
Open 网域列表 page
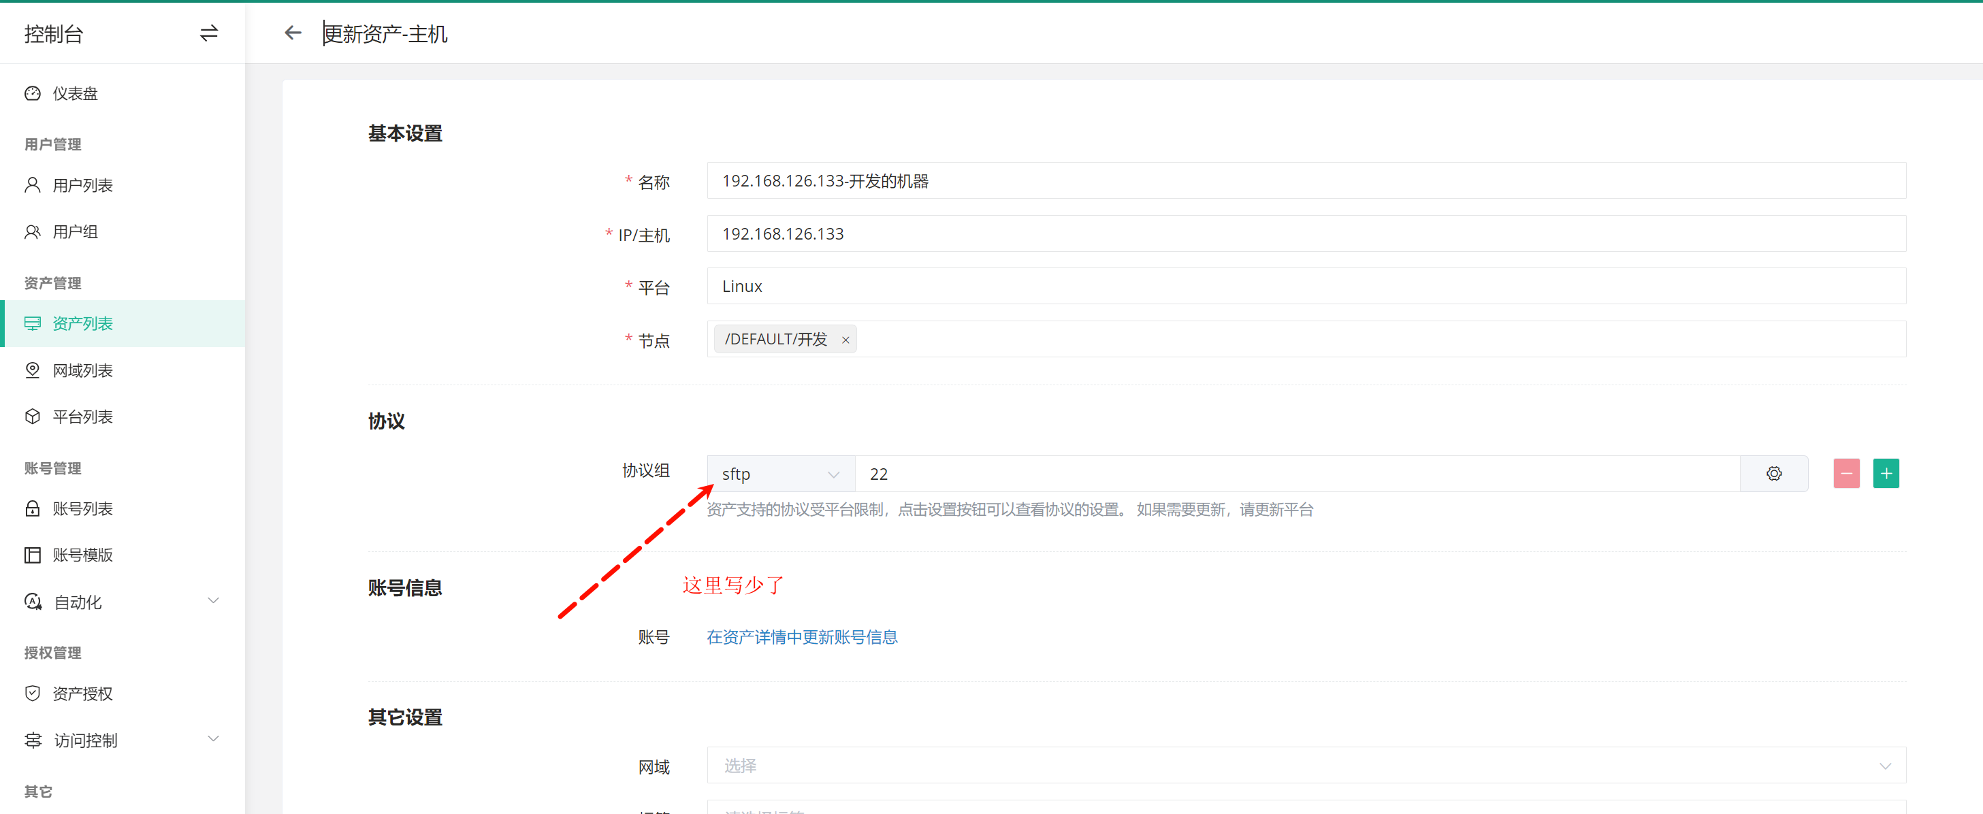click(x=82, y=371)
